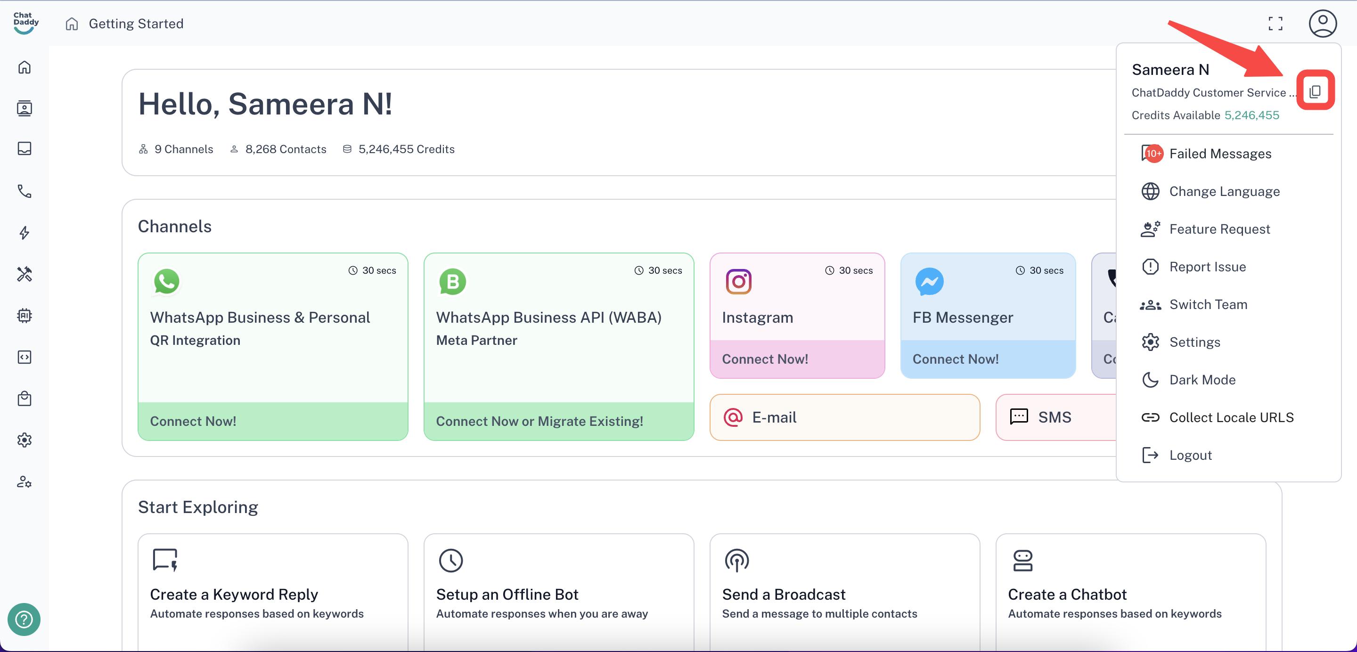Open Switch Team menu option

coord(1208,304)
